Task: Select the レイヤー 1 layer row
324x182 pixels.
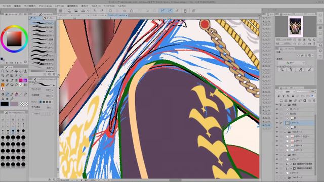Action: (x=300, y=141)
